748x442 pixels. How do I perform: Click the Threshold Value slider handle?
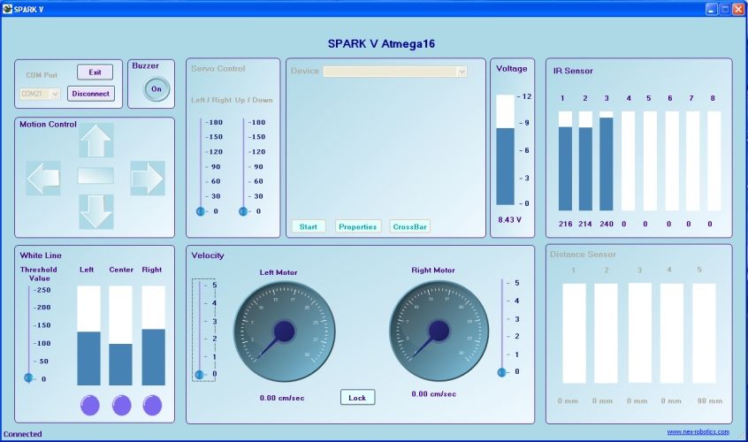click(x=28, y=378)
